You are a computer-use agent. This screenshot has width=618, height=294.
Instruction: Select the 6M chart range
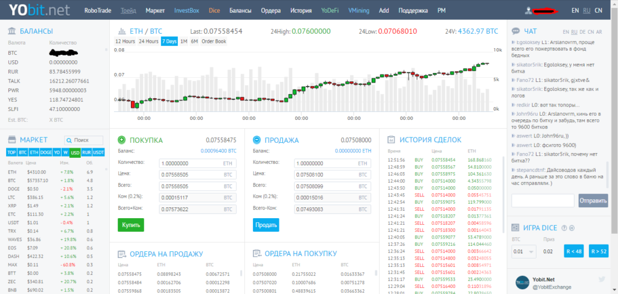pyautogui.click(x=194, y=42)
